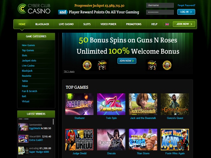Select Jackpot slots in Game Categories
Image resolution: width=211 pixels, height=158 pixels.
pyautogui.click(x=29, y=61)
